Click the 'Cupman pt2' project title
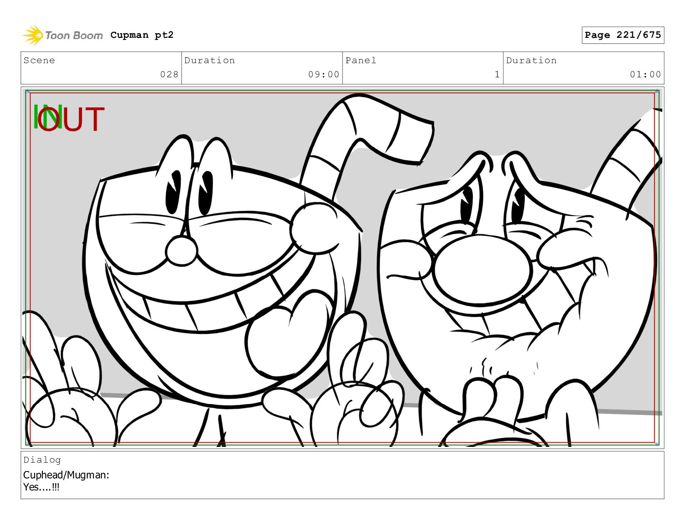The width and height of the screenshot is (686, 530). click(x=142, y=35)
